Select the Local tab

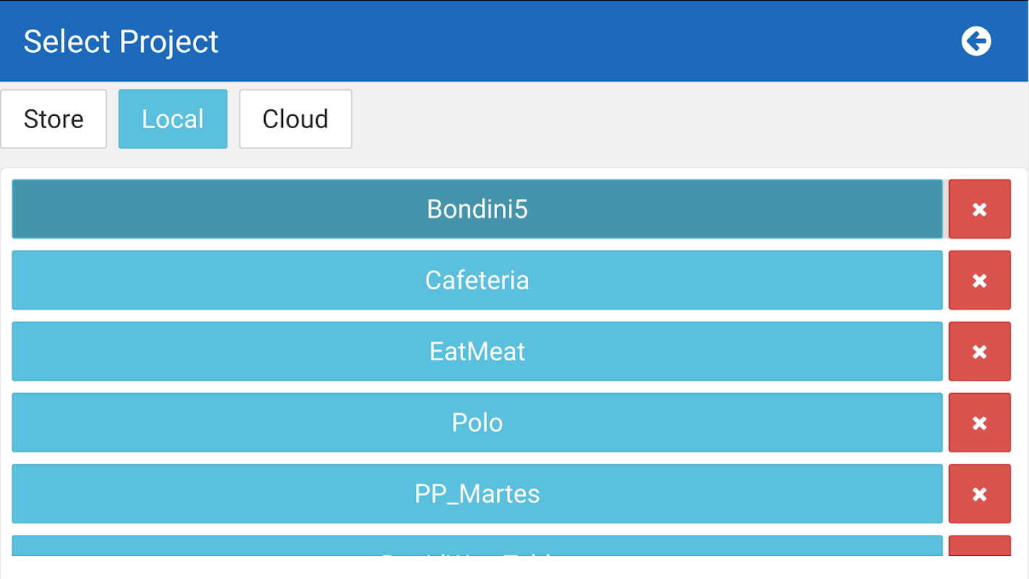tap(173, 119)
